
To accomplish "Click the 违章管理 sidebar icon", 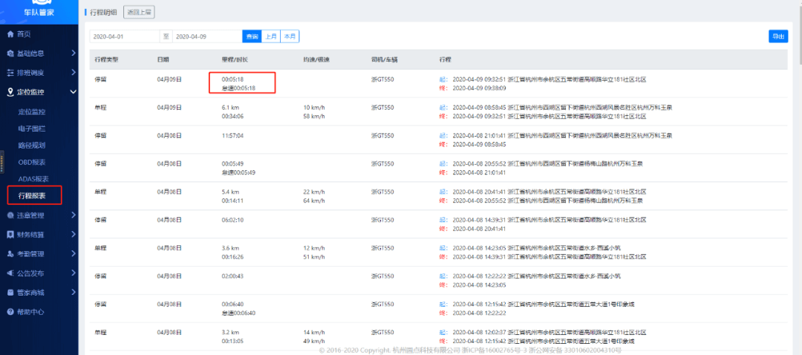I will pos(10,215).
